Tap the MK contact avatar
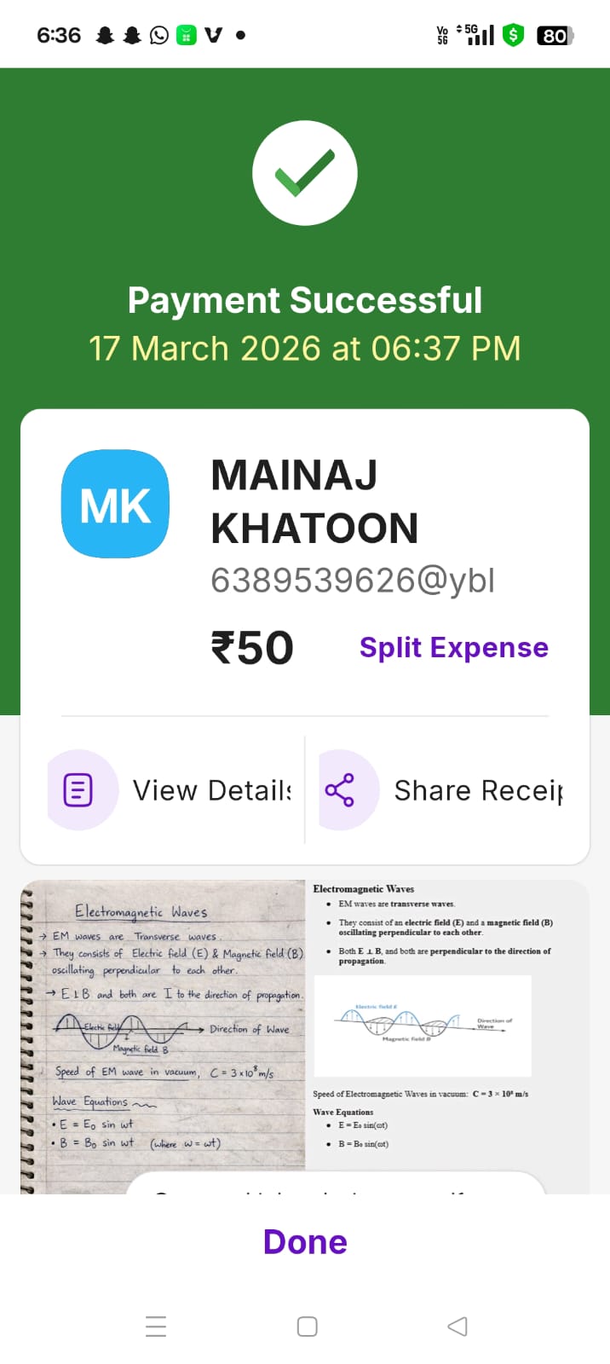This screenshot has height=1364, width=610. point(115,504)
